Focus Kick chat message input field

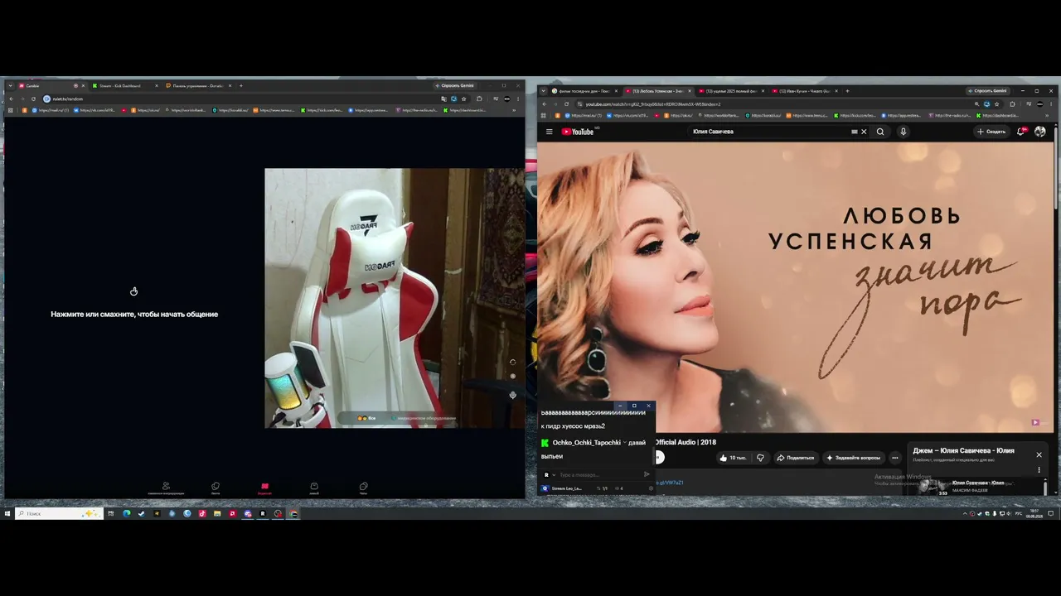coord(598,474)
